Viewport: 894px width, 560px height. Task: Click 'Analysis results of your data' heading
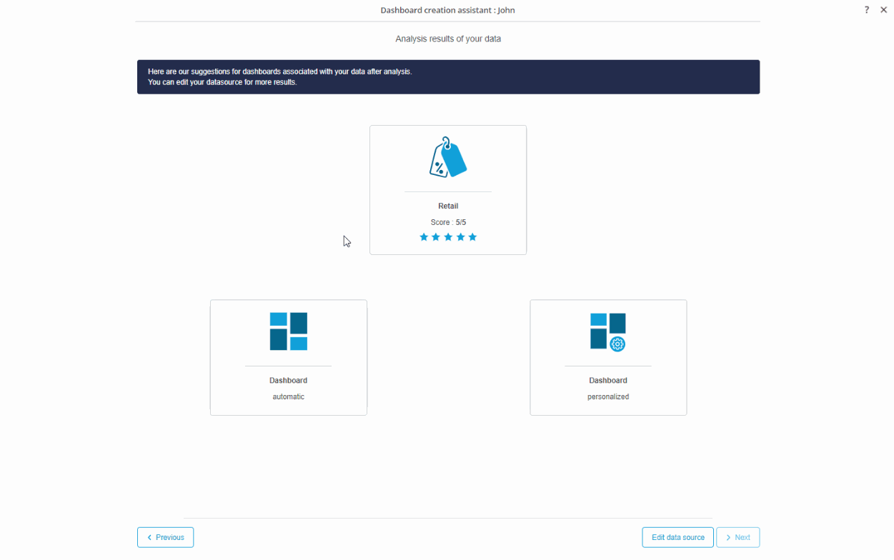448,39
